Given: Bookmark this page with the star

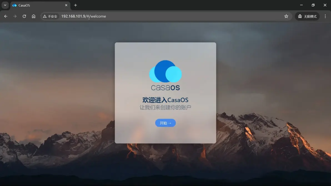Looking at the screenshot, I should click(x=286, y=16).
